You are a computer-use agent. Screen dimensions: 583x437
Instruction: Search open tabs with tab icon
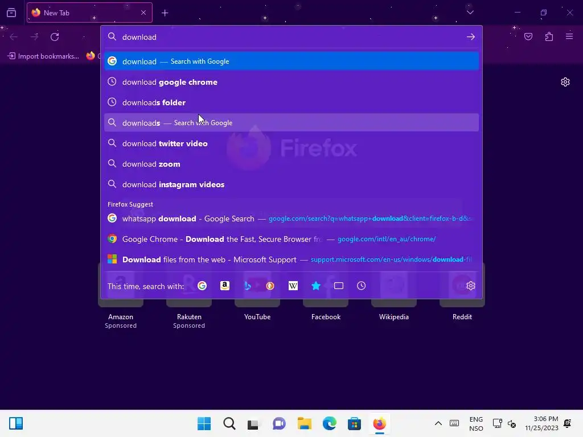tap(338, 286)
